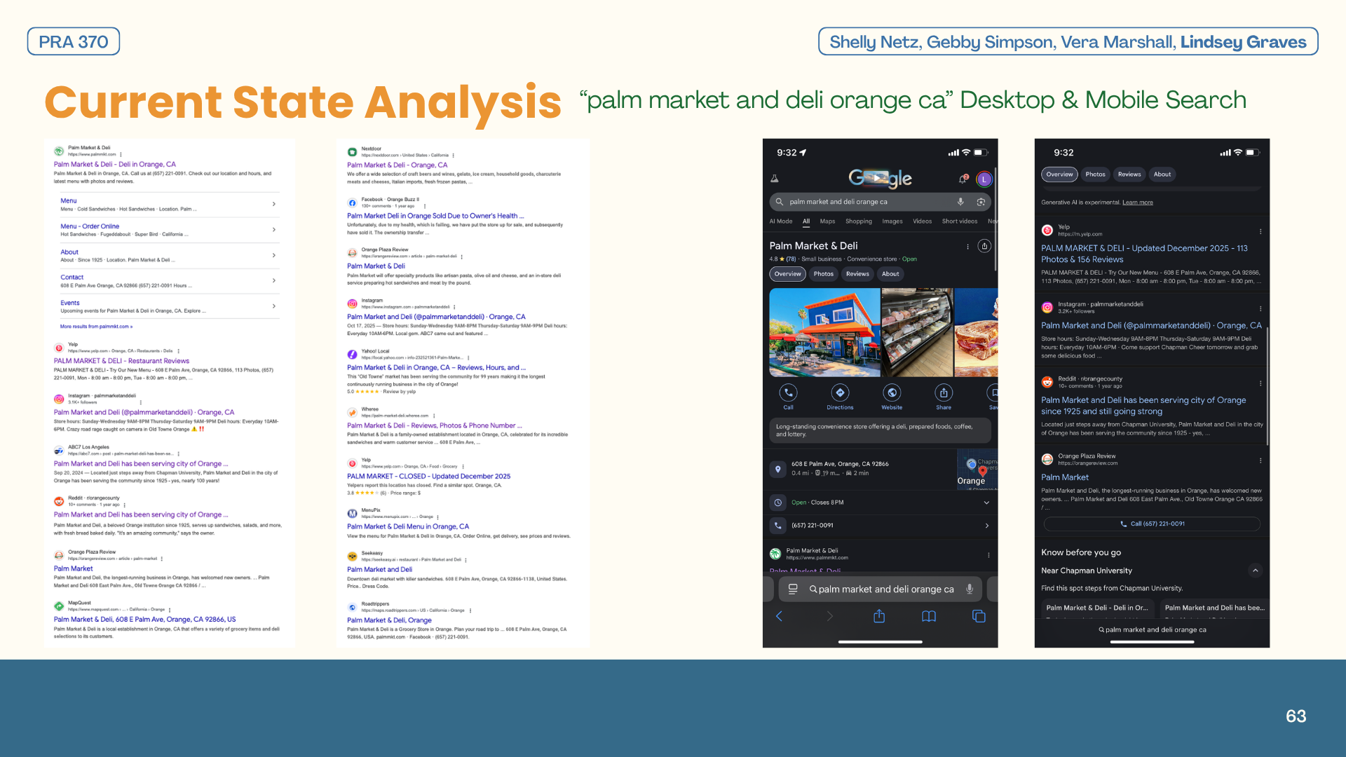This screenshot has width=1346, height=757.
Task: Select the Short videos search tab
Action: [x=960, y=221]
